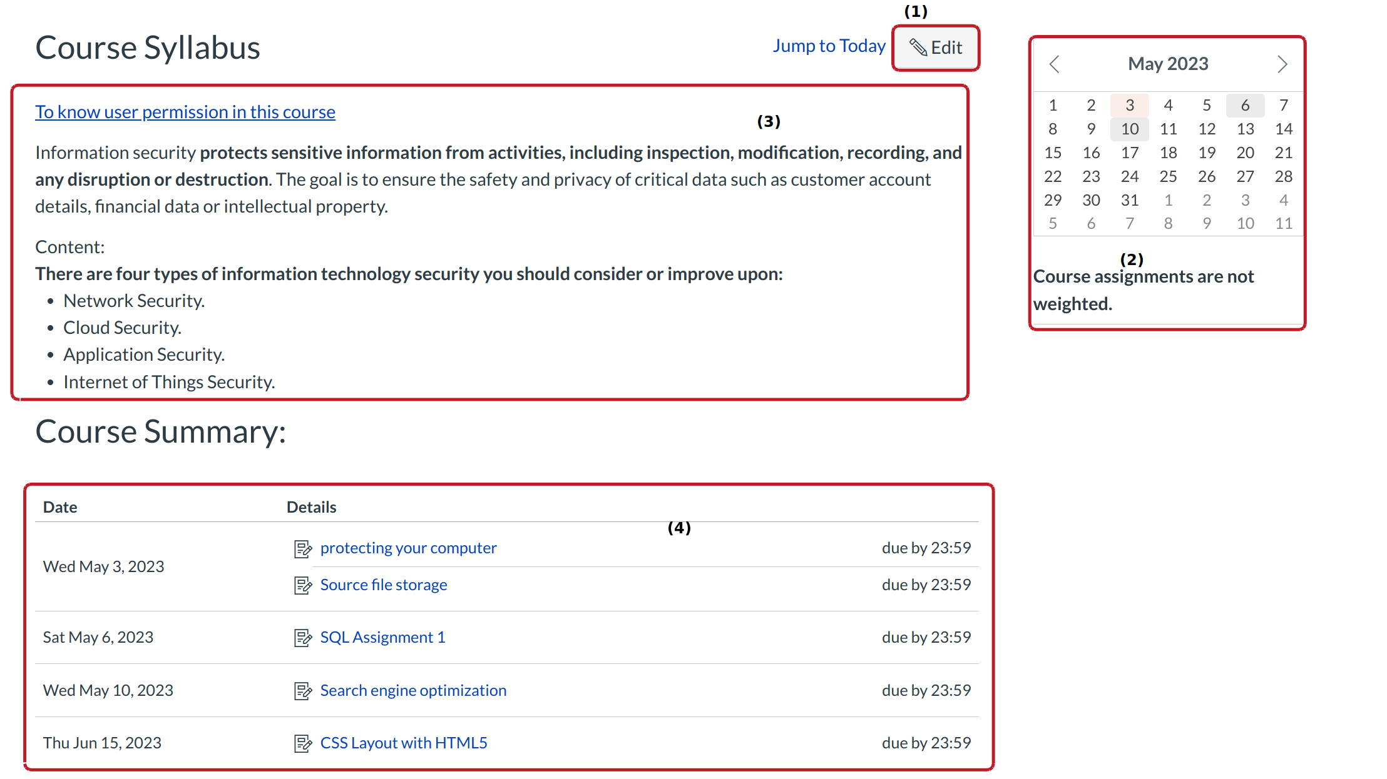Image resolution: width=1387 pixels, height=779 pixels.
Task: Select May 3 on the mini calendar
Action: (x=1130, y=105)
